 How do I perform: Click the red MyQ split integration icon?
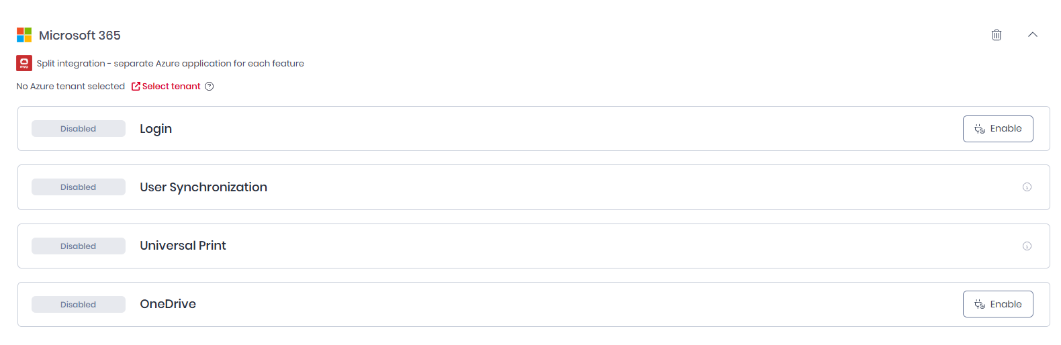(x=24, y=63)
